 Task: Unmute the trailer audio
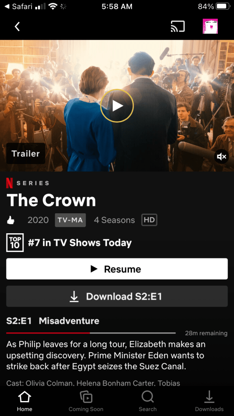221,157
